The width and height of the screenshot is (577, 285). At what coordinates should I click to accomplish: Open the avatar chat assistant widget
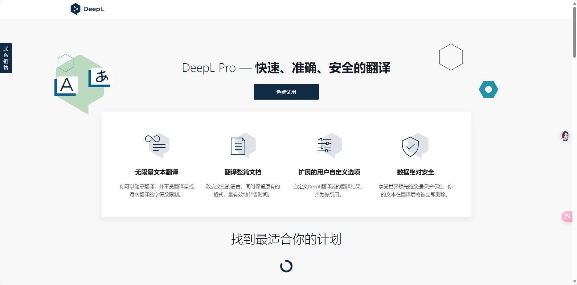(x=566, y=136)
